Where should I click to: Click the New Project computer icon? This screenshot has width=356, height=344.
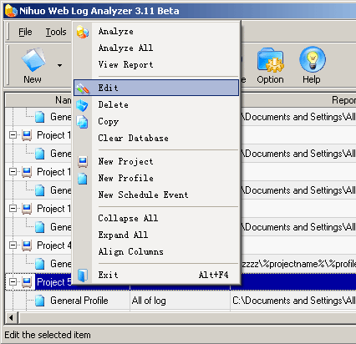83,162
